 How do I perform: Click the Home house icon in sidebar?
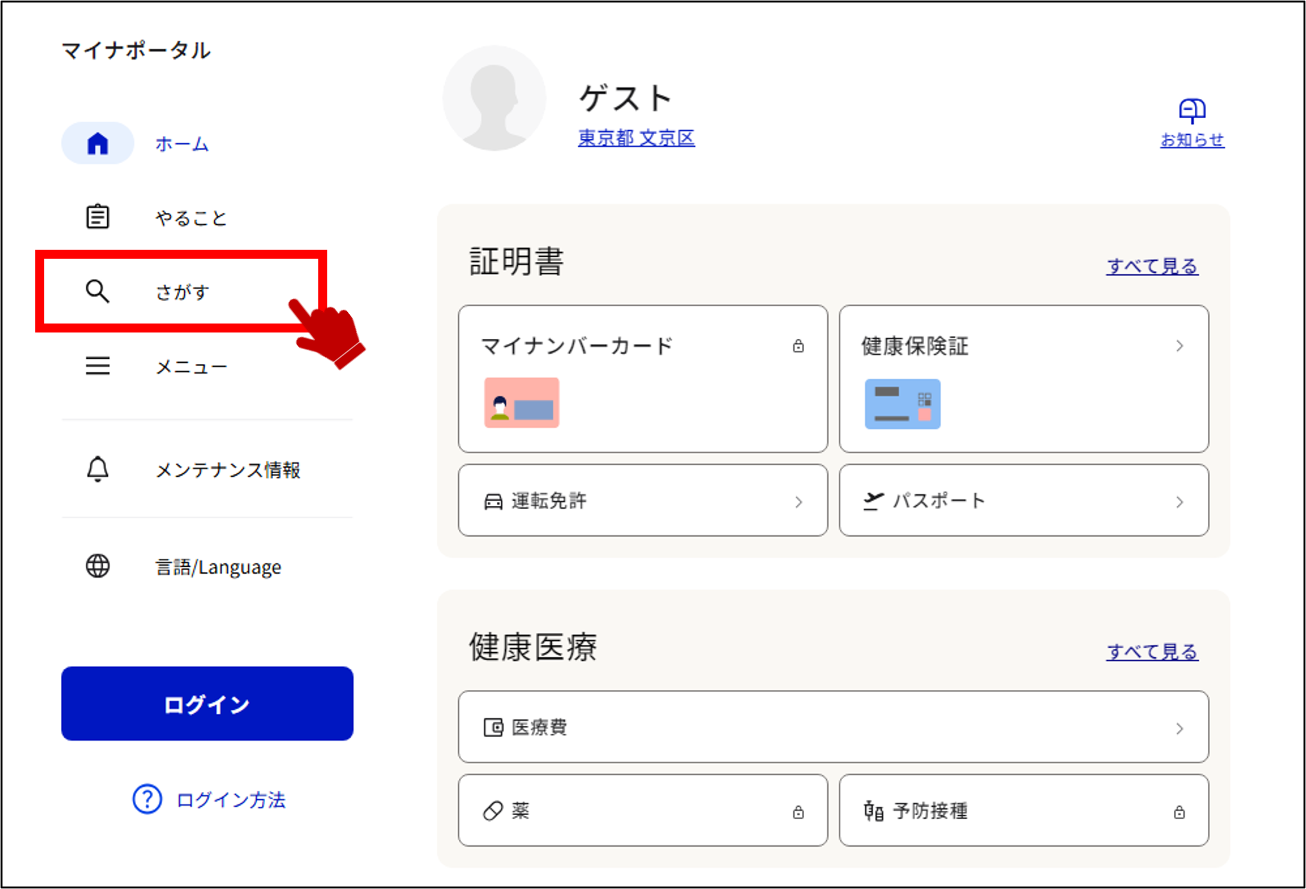(x=98, y=143)
